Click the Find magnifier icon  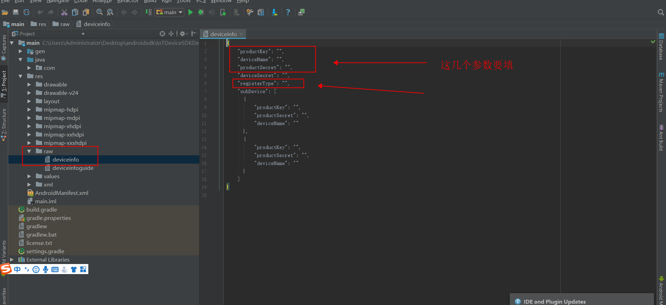(x=99, y=13)
